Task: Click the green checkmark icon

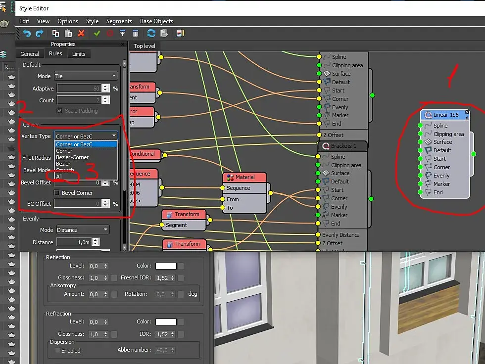Action: tap(97, 33)
